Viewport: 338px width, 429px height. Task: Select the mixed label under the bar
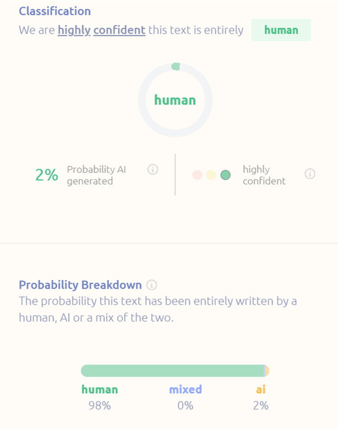(185, 390)
